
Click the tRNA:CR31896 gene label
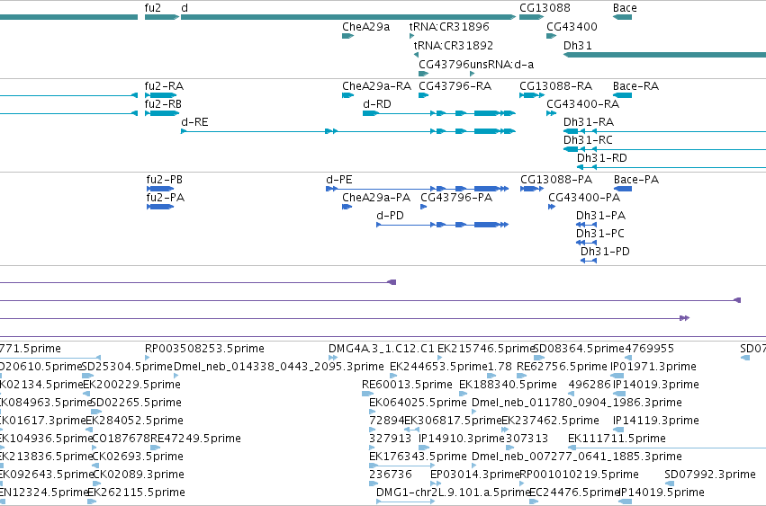click(449, 27)
